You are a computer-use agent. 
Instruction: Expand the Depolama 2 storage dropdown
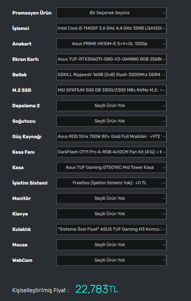pyautogui.click(x=111, y=106)
